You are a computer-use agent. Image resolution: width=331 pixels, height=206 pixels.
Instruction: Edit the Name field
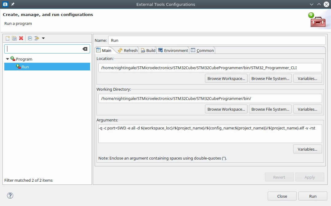click(x=217, y=40)
